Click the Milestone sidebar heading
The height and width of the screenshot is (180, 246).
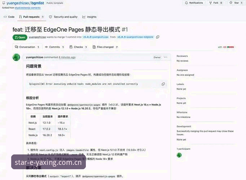182,112
